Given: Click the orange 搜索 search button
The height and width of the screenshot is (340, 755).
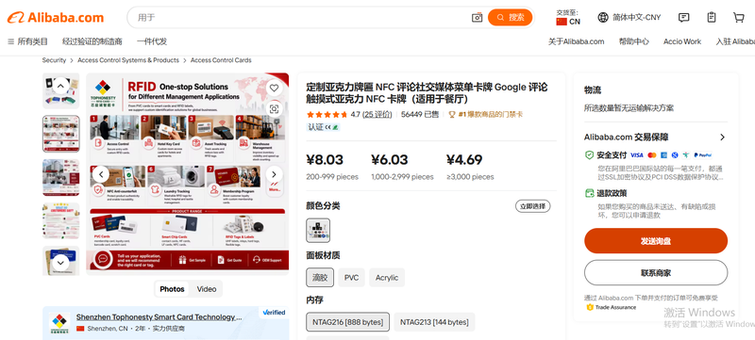Looking at the screenshot, I should 510,17.
